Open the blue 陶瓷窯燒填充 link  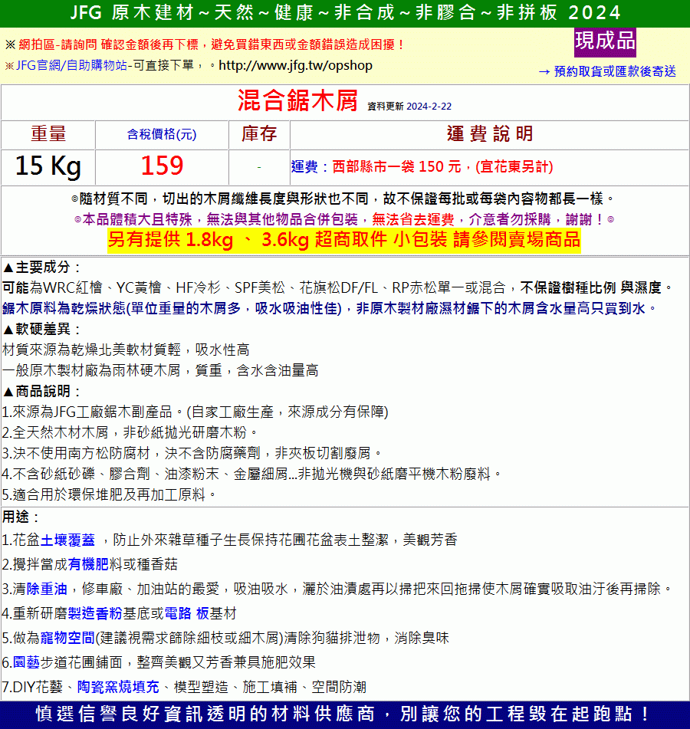(x=118, y=687)
